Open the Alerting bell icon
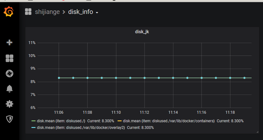The height and width of the screenshot is (140, 263). pos(10,88)
